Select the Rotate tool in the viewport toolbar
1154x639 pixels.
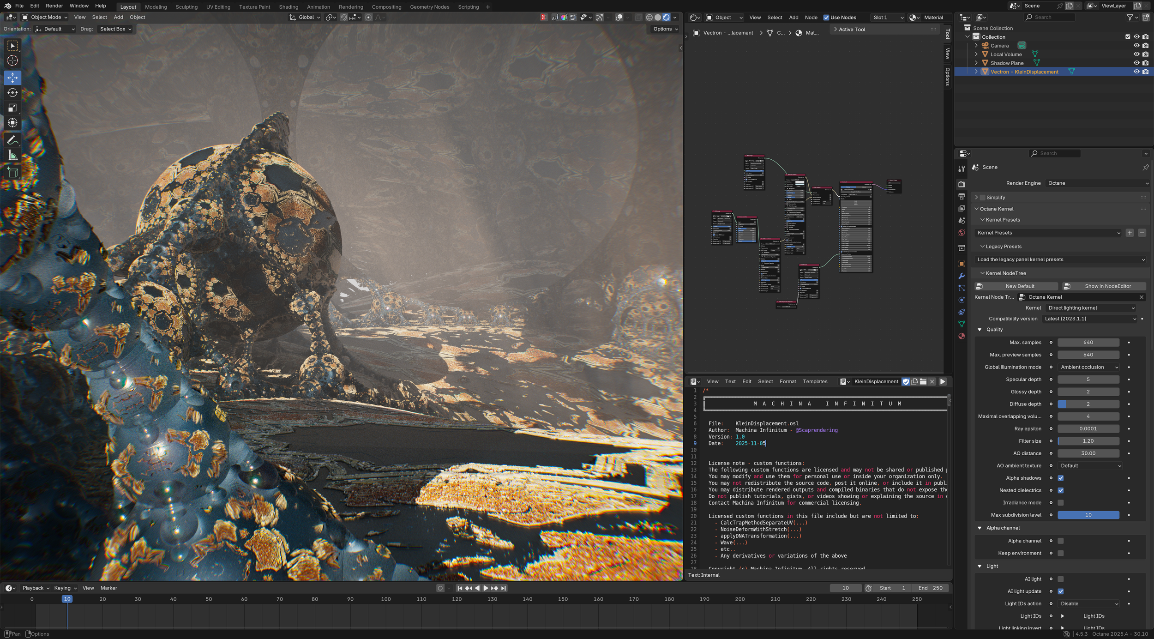coord(12,93)
